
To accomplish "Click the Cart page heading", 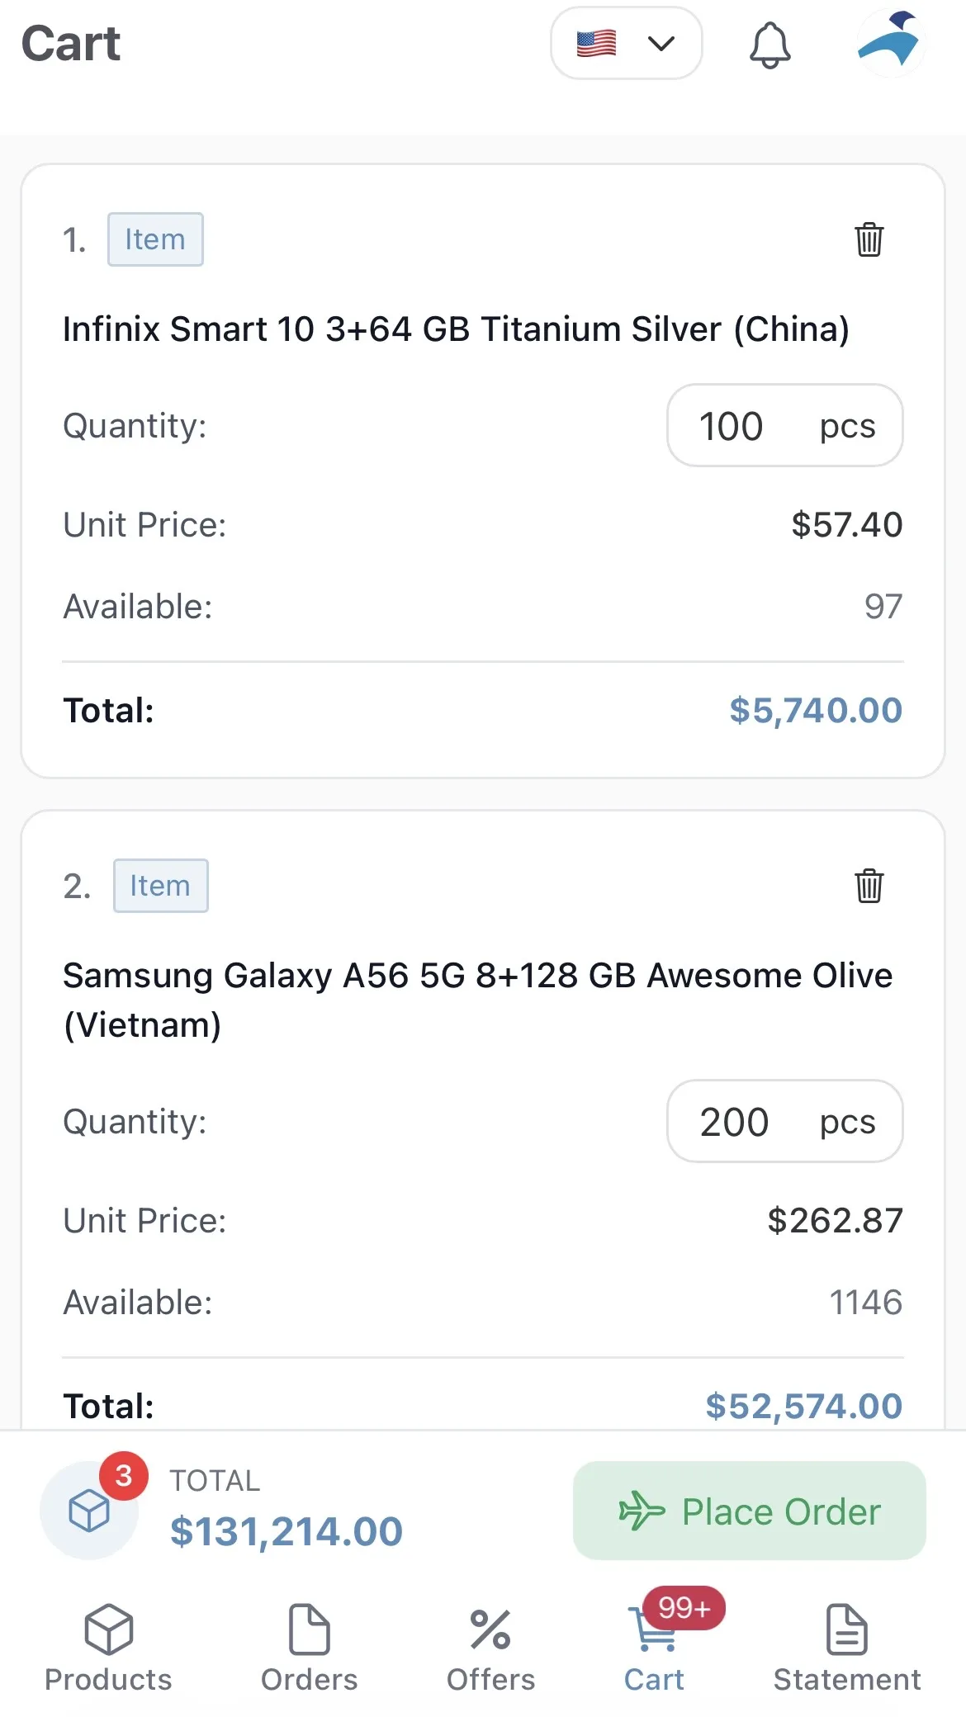I will [x=71, y=44].
